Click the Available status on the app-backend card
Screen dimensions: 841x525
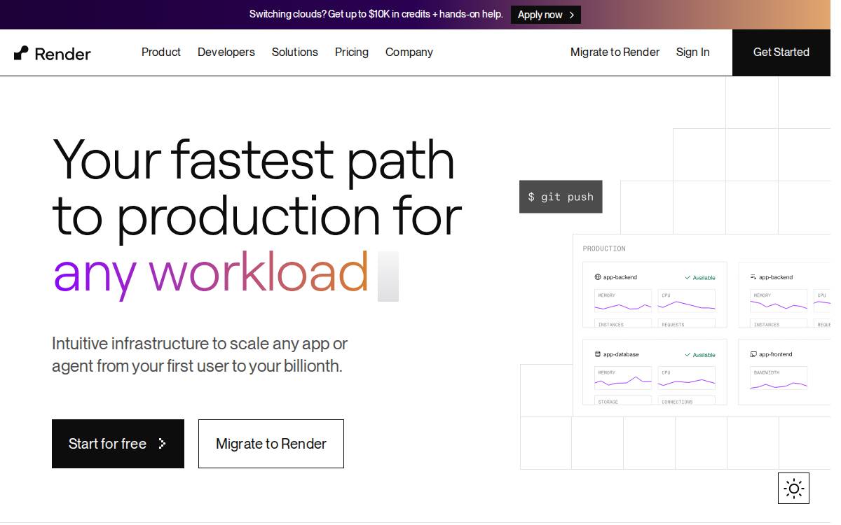(700, 277)
